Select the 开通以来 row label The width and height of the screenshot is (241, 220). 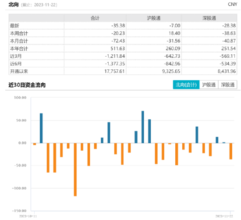pyautogui.click(x=19, y=71)
